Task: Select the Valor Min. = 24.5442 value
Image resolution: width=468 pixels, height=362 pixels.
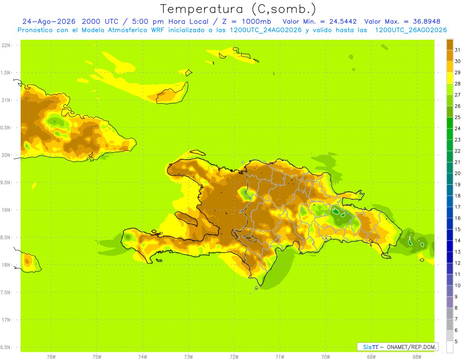Action: pos(320,21)
